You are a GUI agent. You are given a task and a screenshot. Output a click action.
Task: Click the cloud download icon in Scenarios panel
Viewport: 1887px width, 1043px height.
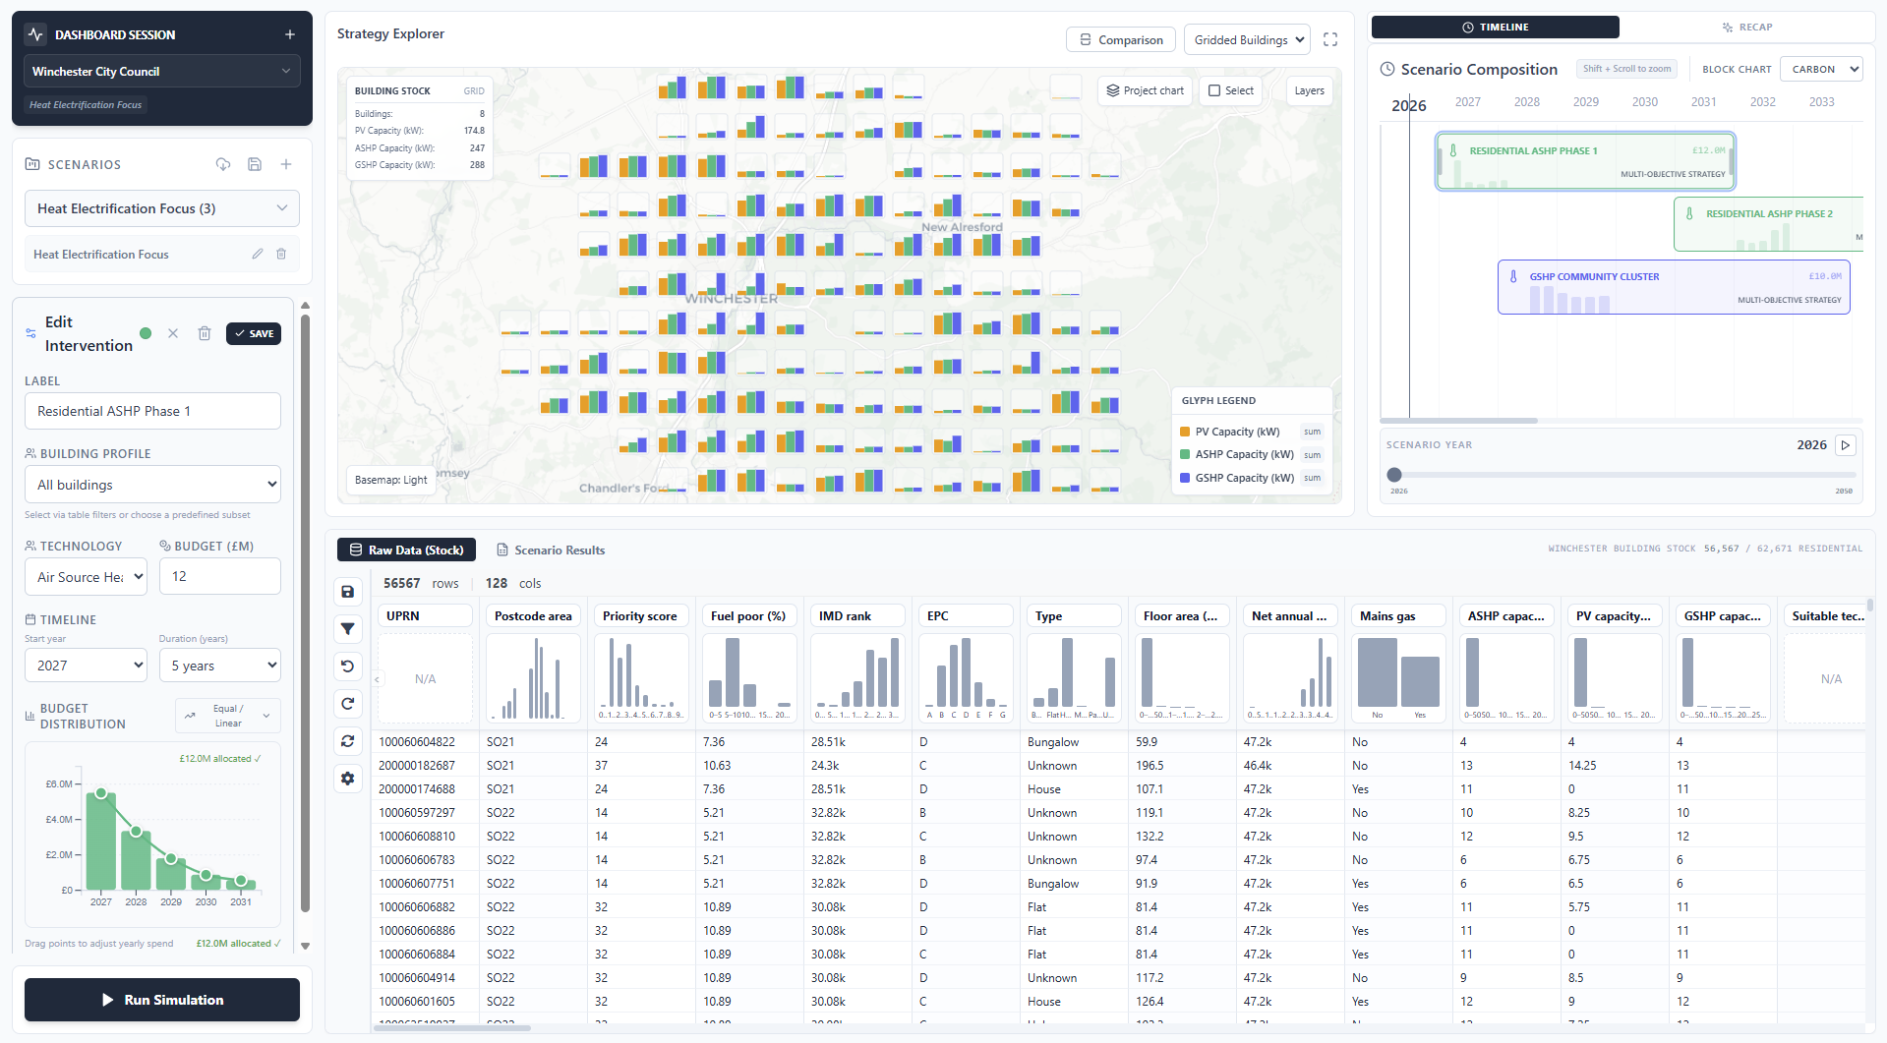point(223,164)
